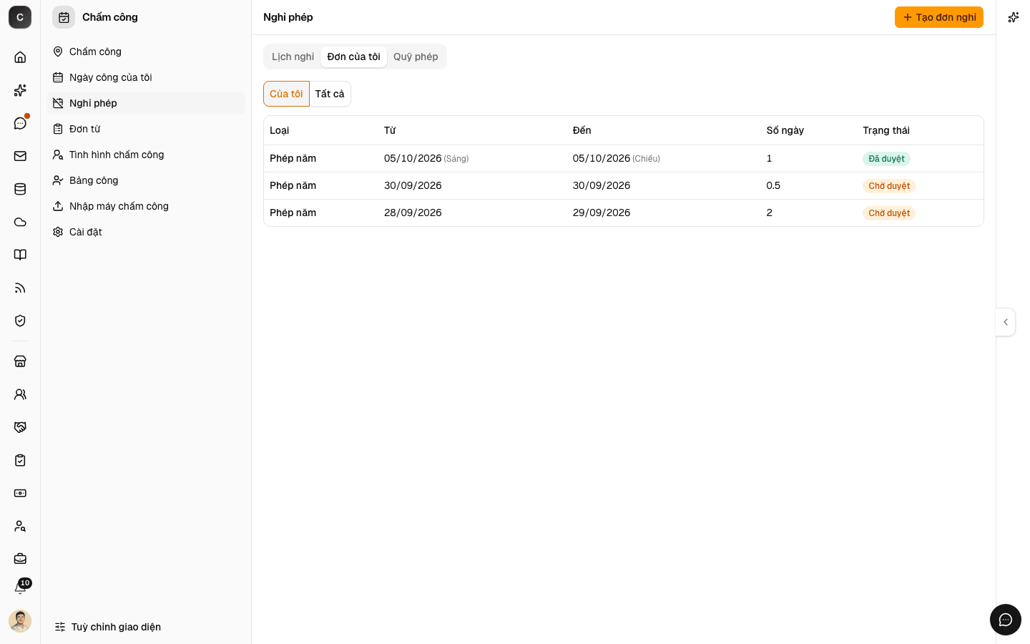Create a new leave request with Tạo đơn nghỉ
Image resolution: width=1030 pixels, height=644 pixels.
click(939, 17)
